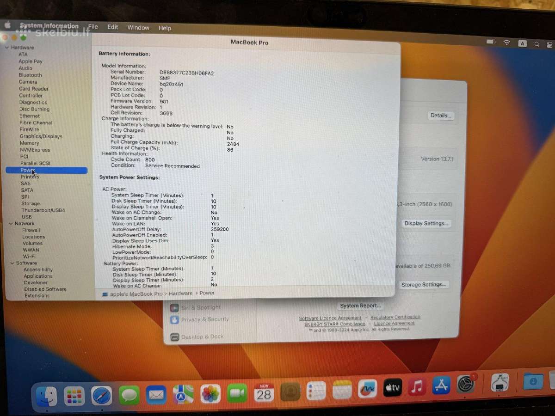The height and width of the screenshot is (416, 555).
Task: Open Launchpad in the Dock
Action: click(74, 396)
